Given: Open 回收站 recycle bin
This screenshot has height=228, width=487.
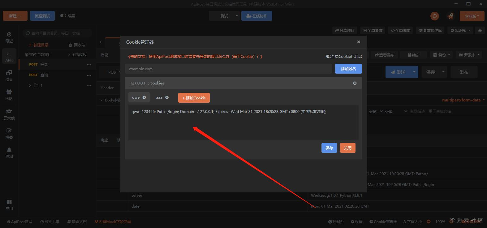Looking at the screenshot, I should pyautogui.click(x=77, y=45).
